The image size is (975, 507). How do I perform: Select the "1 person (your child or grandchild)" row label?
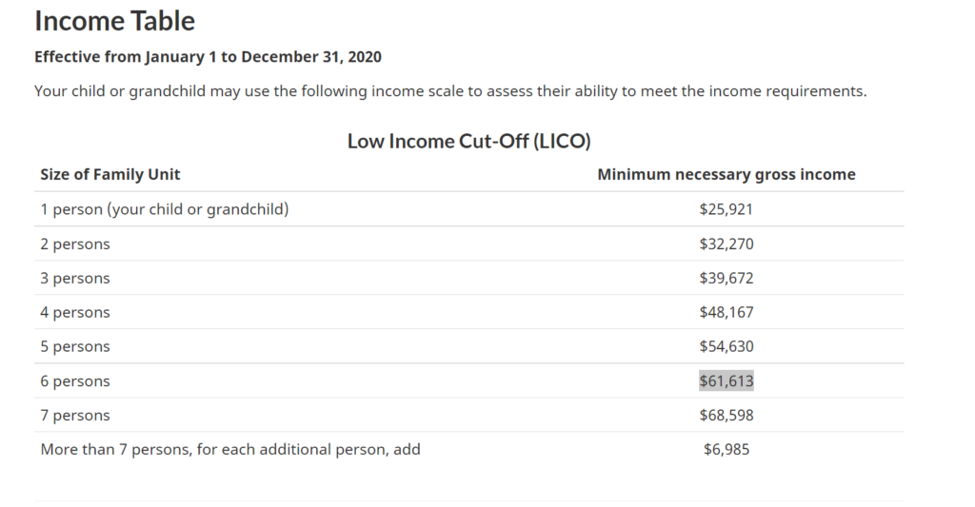pos(164,209)
